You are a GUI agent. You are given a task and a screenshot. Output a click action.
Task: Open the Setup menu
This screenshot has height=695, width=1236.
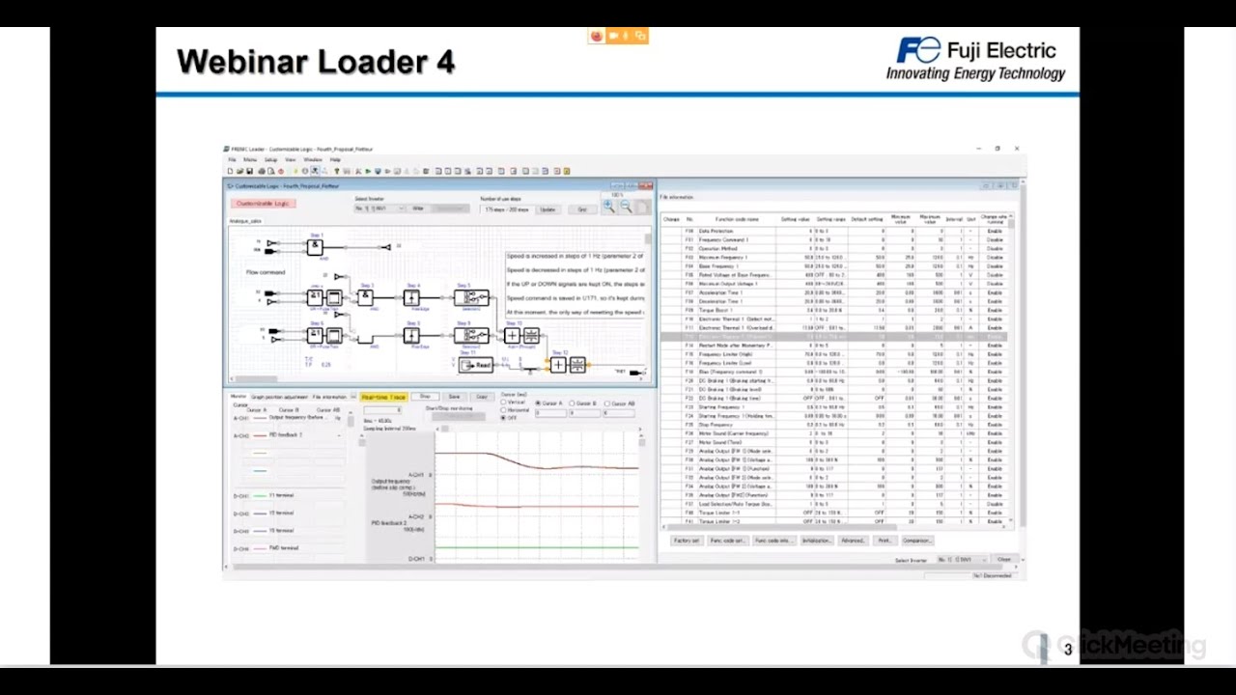270,159
